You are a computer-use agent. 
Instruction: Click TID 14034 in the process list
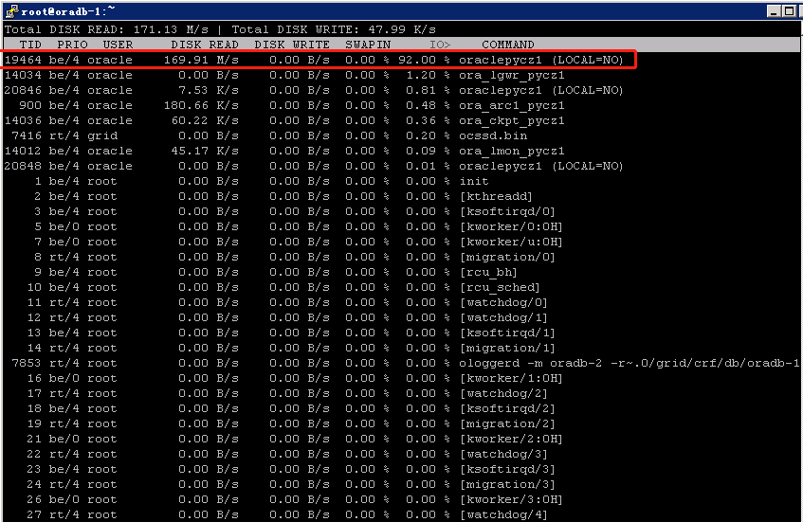tap(23, 75)
